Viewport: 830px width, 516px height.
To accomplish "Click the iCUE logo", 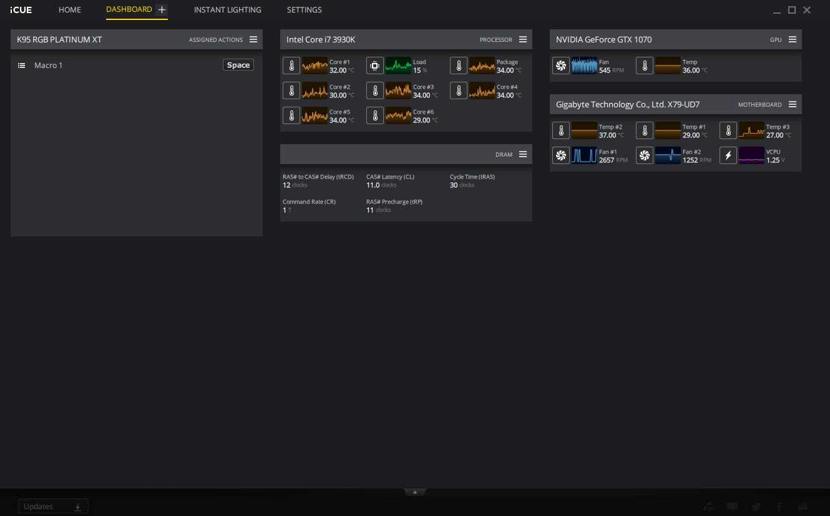I will [x=21, y=10].
